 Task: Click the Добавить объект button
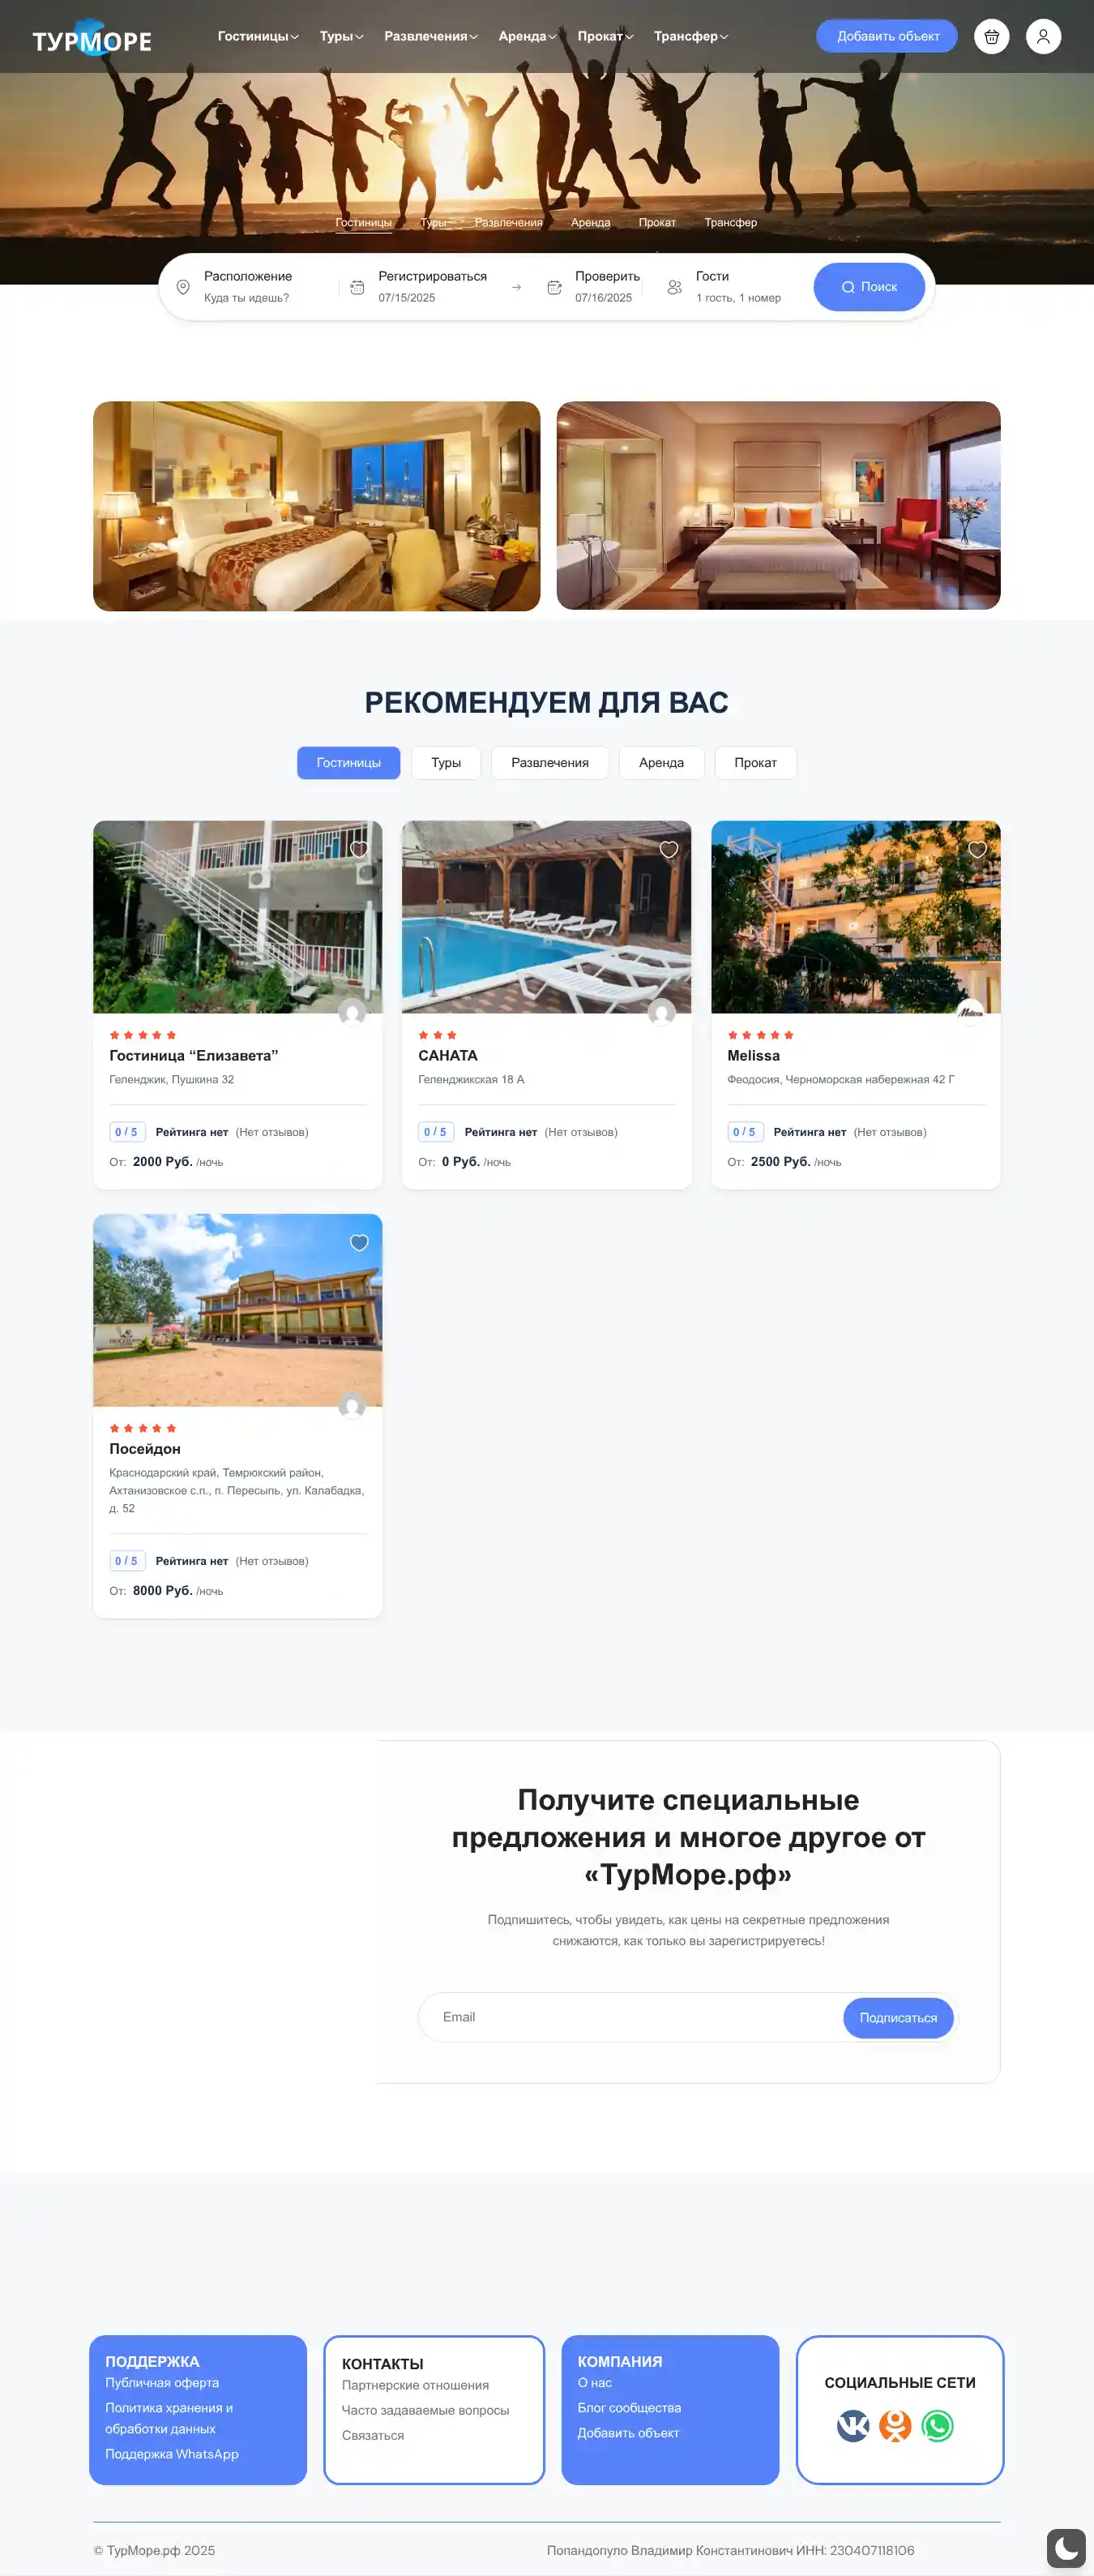coord(887,36)
